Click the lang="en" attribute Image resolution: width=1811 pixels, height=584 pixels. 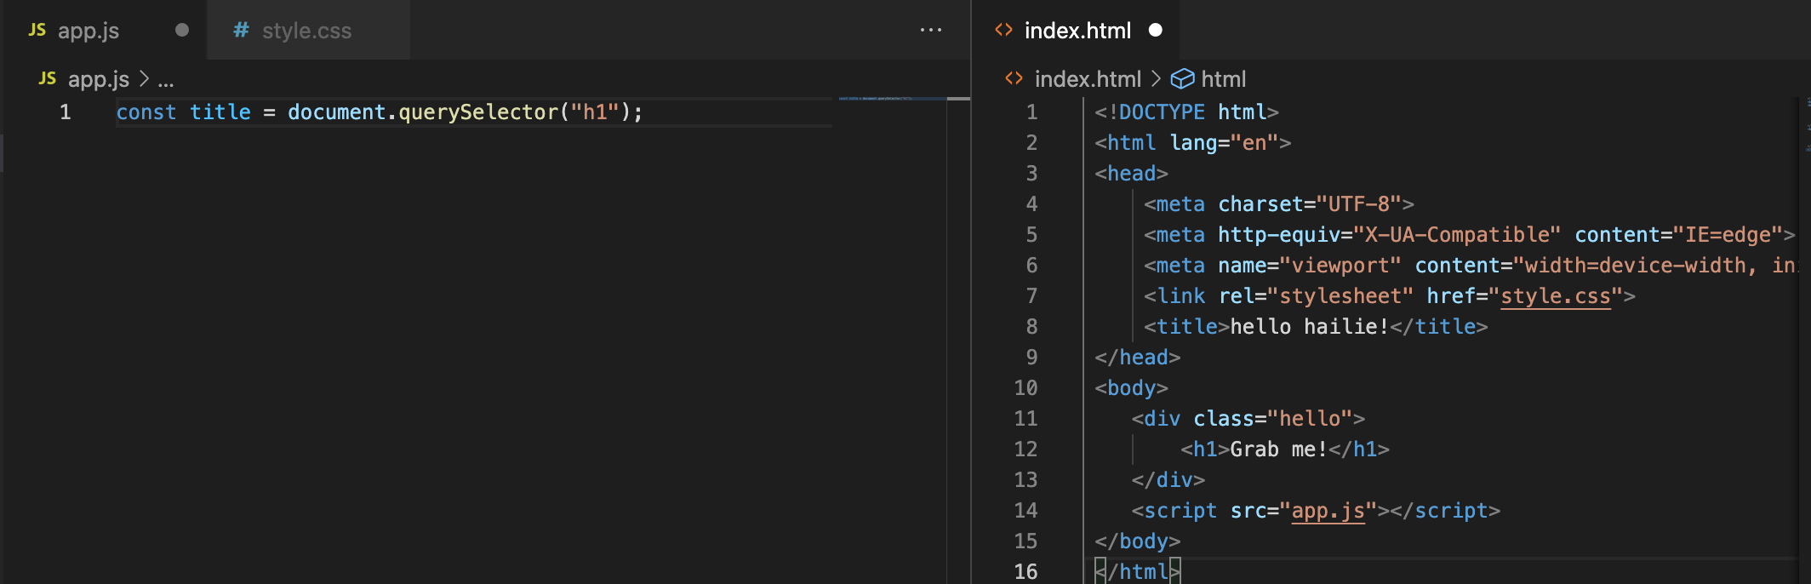click(1225, 143)
